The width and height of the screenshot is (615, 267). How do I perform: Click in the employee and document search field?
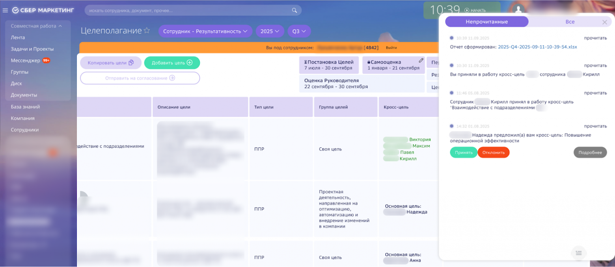(x=187, y=10)
